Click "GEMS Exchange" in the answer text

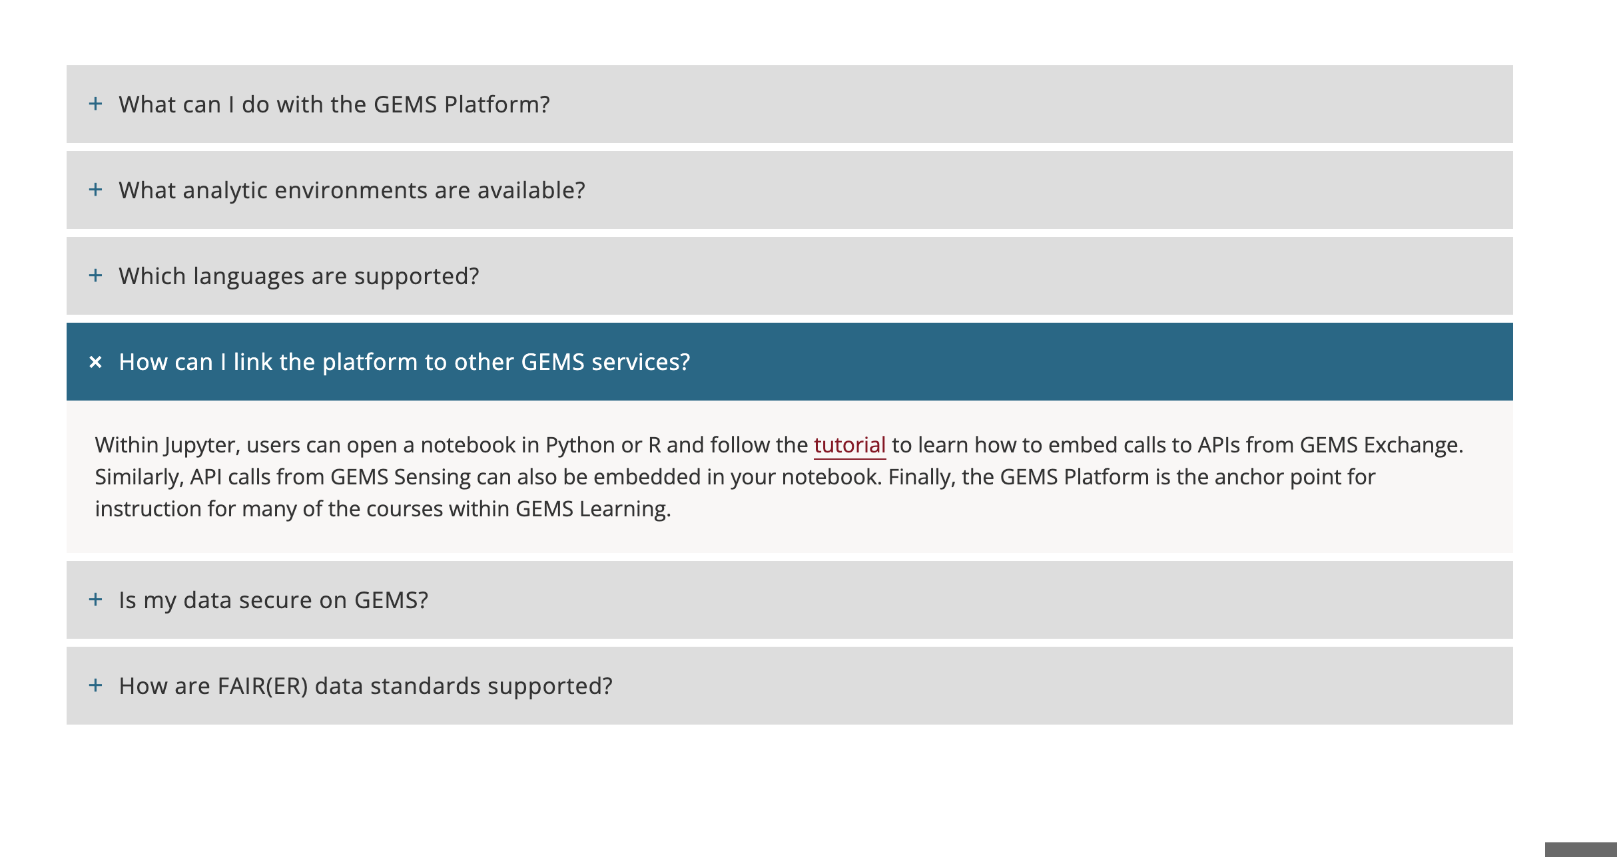pos(1379,444)
